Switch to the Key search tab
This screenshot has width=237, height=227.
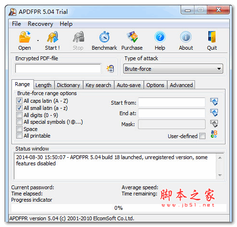pos(98,85)
